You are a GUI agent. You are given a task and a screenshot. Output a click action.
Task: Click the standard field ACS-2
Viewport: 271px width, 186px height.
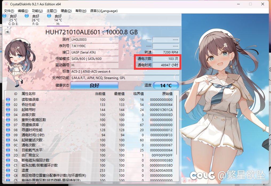pyautogui.click(x=125, y=72)
